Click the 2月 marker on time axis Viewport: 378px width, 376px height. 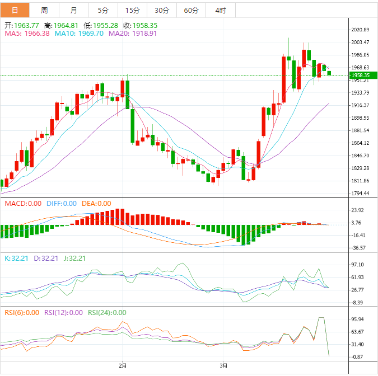click(123, 365)
